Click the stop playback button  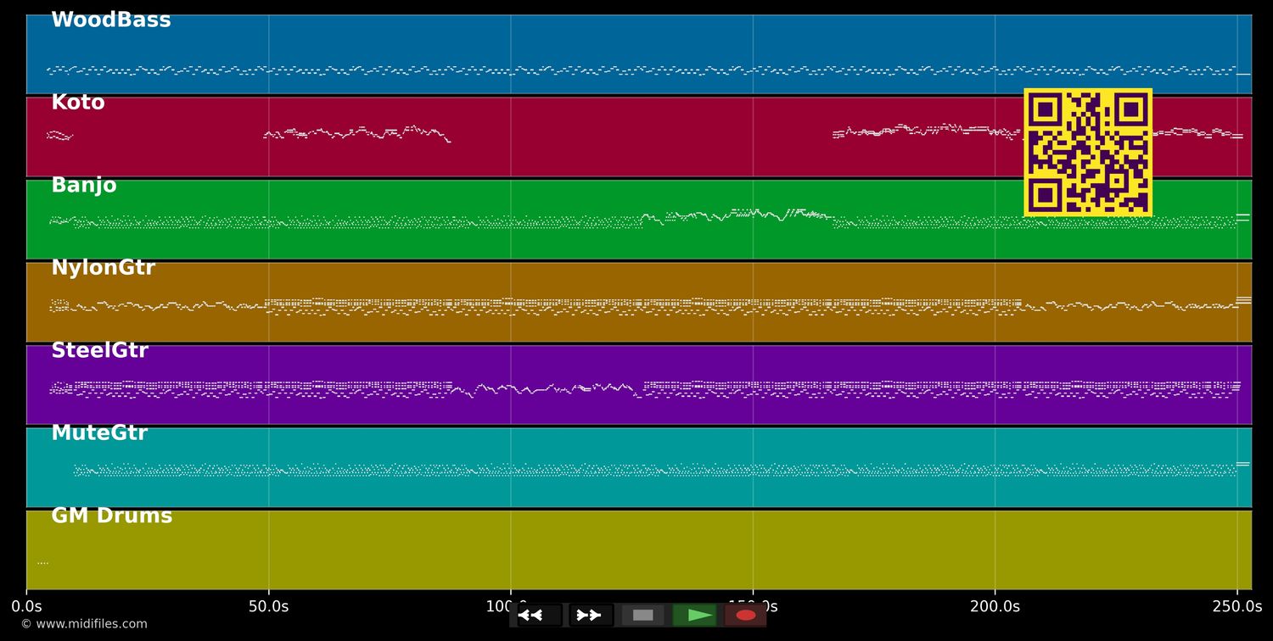pos(642,615)
